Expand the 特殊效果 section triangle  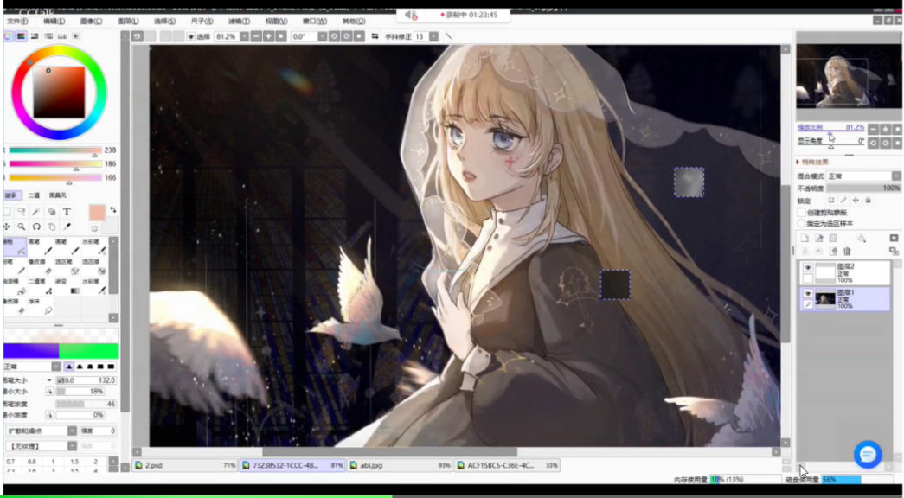[x=799, y=162]
